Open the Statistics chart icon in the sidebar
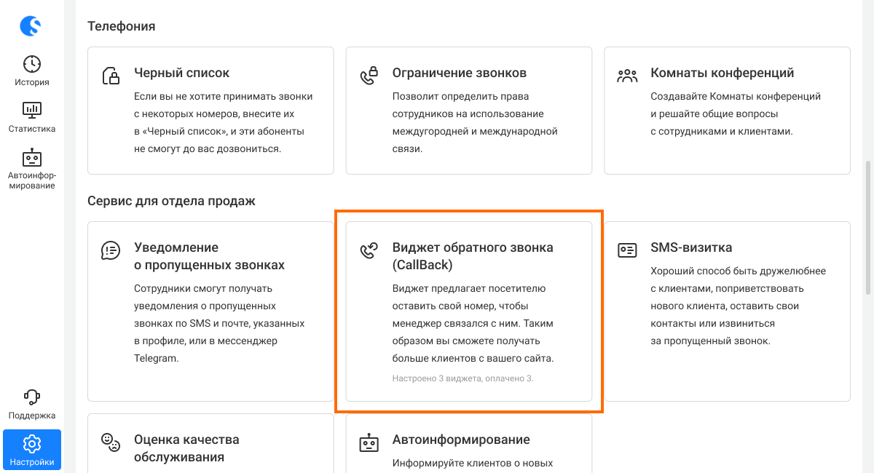 32,110
